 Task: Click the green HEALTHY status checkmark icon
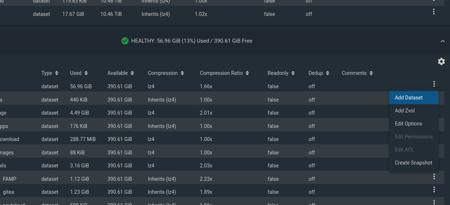tap(125, 41)
